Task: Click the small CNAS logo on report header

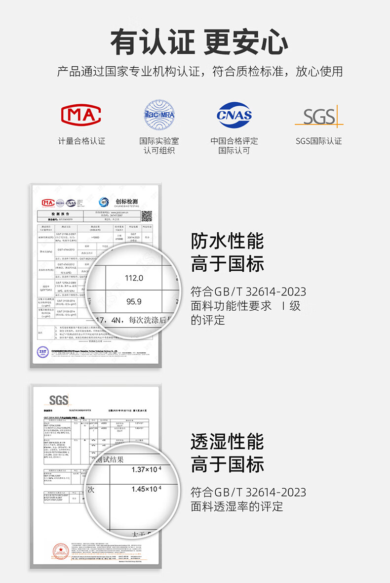Action: click(71, 203)
